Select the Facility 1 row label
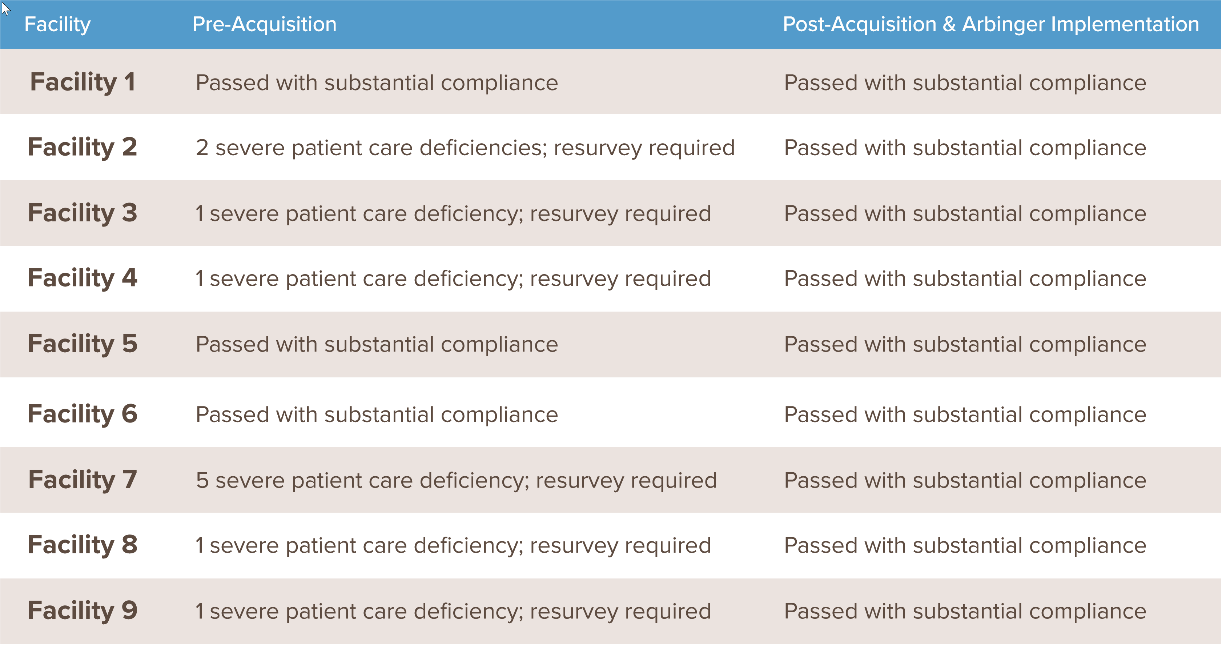This screenshot has width=1222, height=645. 83,82
